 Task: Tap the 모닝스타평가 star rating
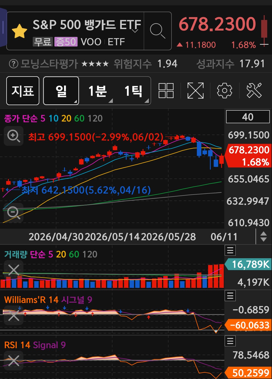95,64
